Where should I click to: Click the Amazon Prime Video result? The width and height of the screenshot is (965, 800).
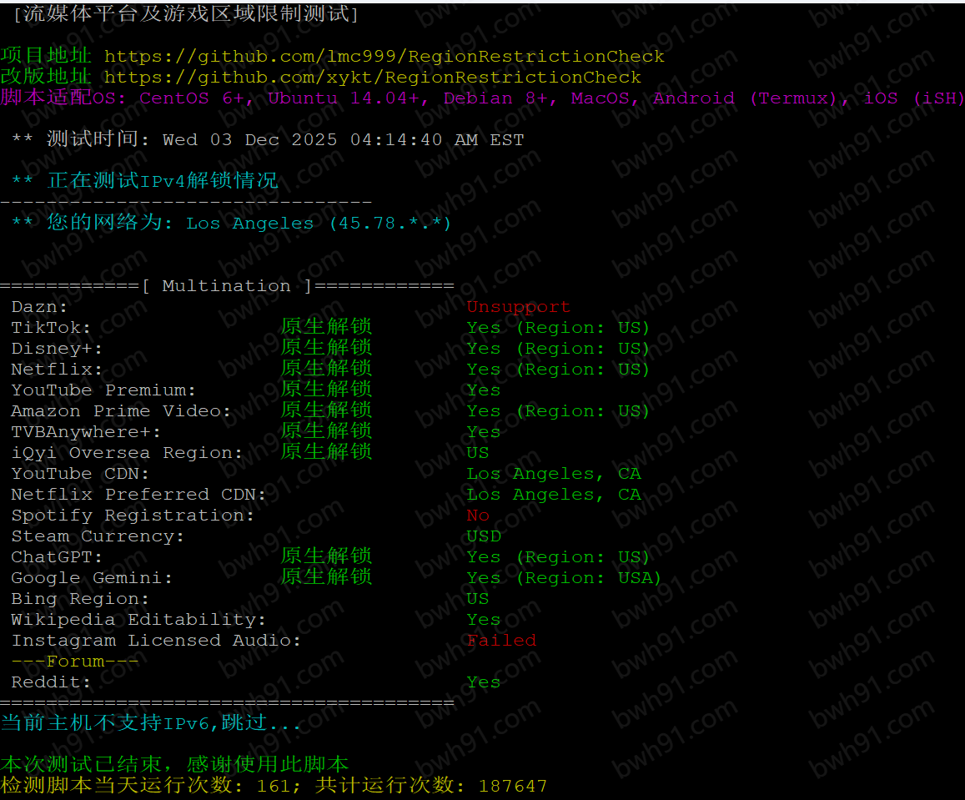point(557,411)
